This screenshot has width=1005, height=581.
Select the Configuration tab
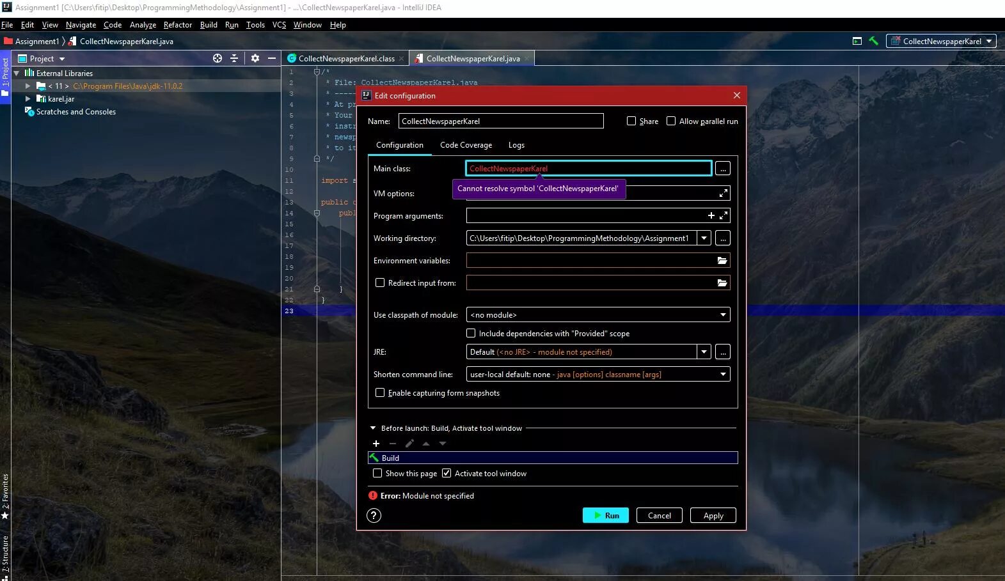tap(400, 145)
